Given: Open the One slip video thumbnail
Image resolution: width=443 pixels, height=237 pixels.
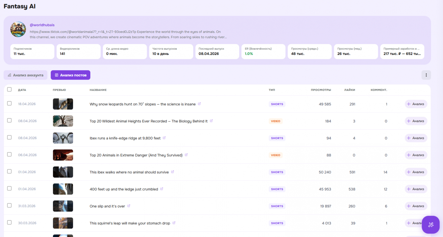Looking at the screenshot, I should [x=63, y=206].
